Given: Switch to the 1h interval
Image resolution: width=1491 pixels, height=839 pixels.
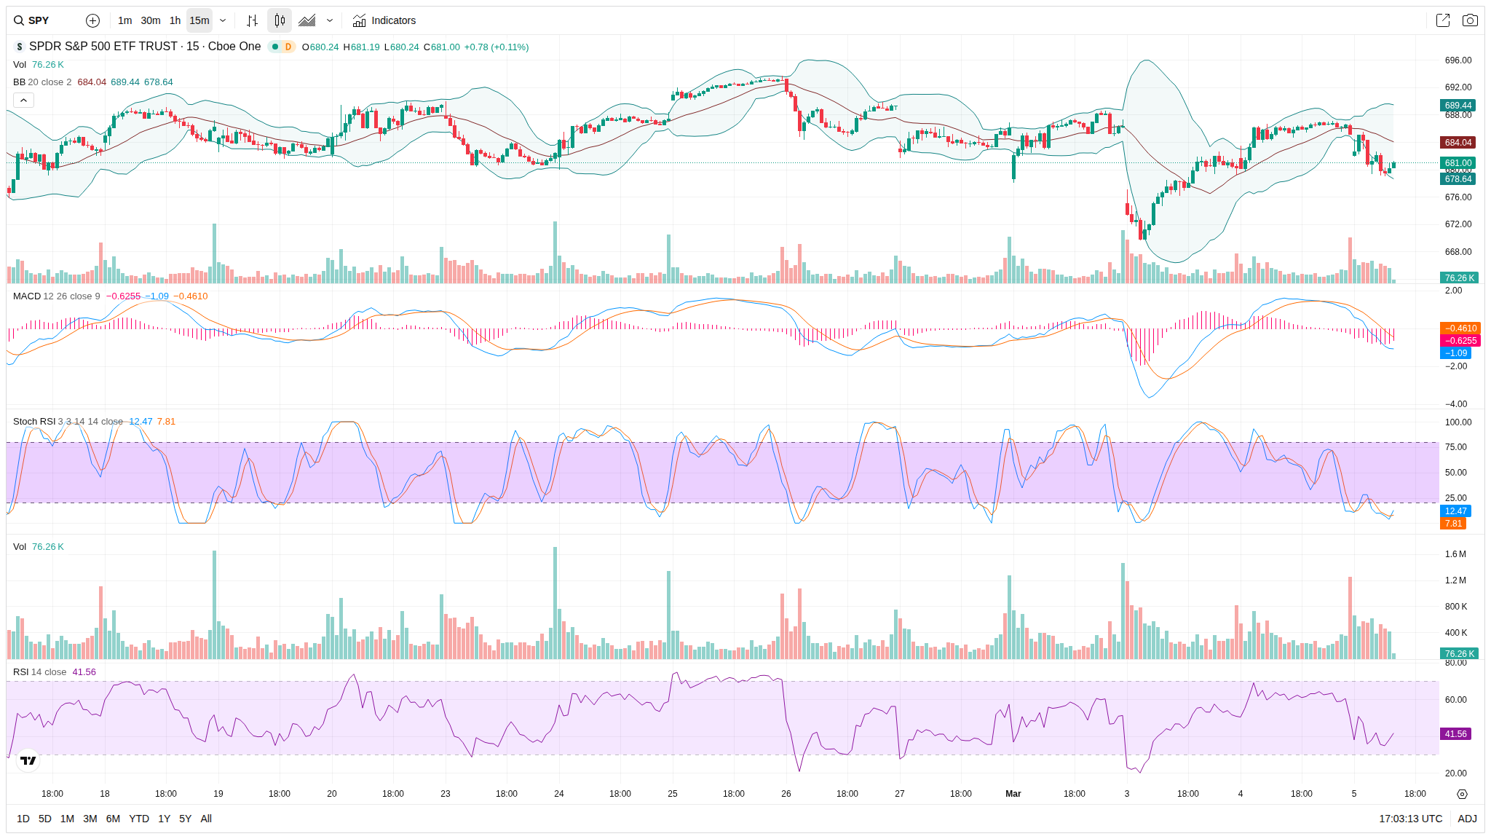Looking at the screenshot, I should [x=175, y=20].
